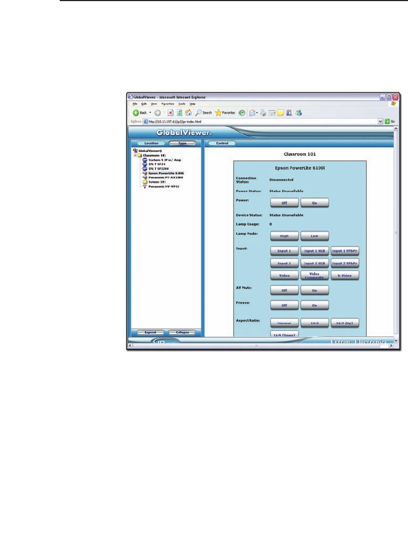The image size is (408, 551).
Task: Open the Control tab
Action: pyautogui.click(x=222, y=143)
